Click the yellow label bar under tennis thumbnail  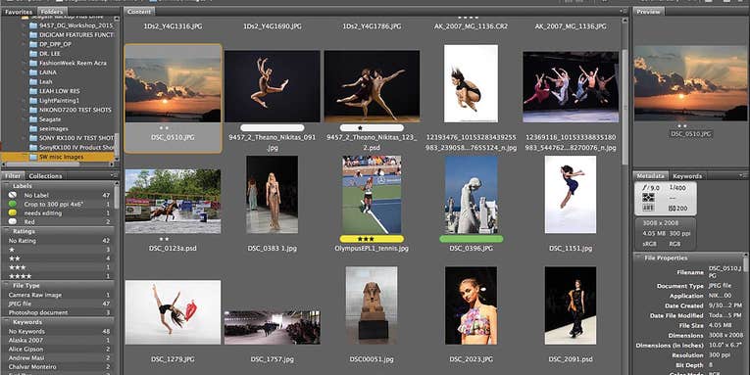[372, 239]
